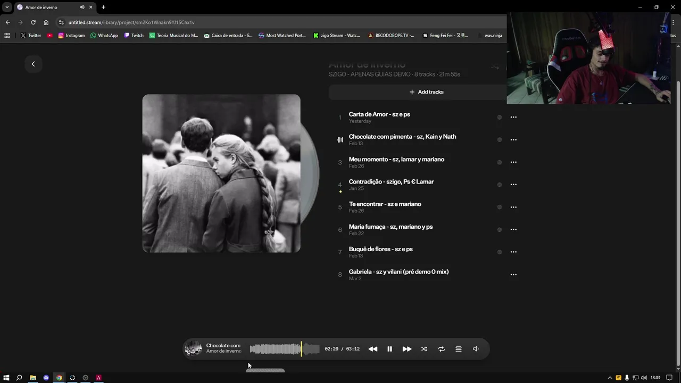Viewport: 681px width, 383px height.
Task: Mute the Amor de inverno browser tab
Action: click(x=82, y=7)
